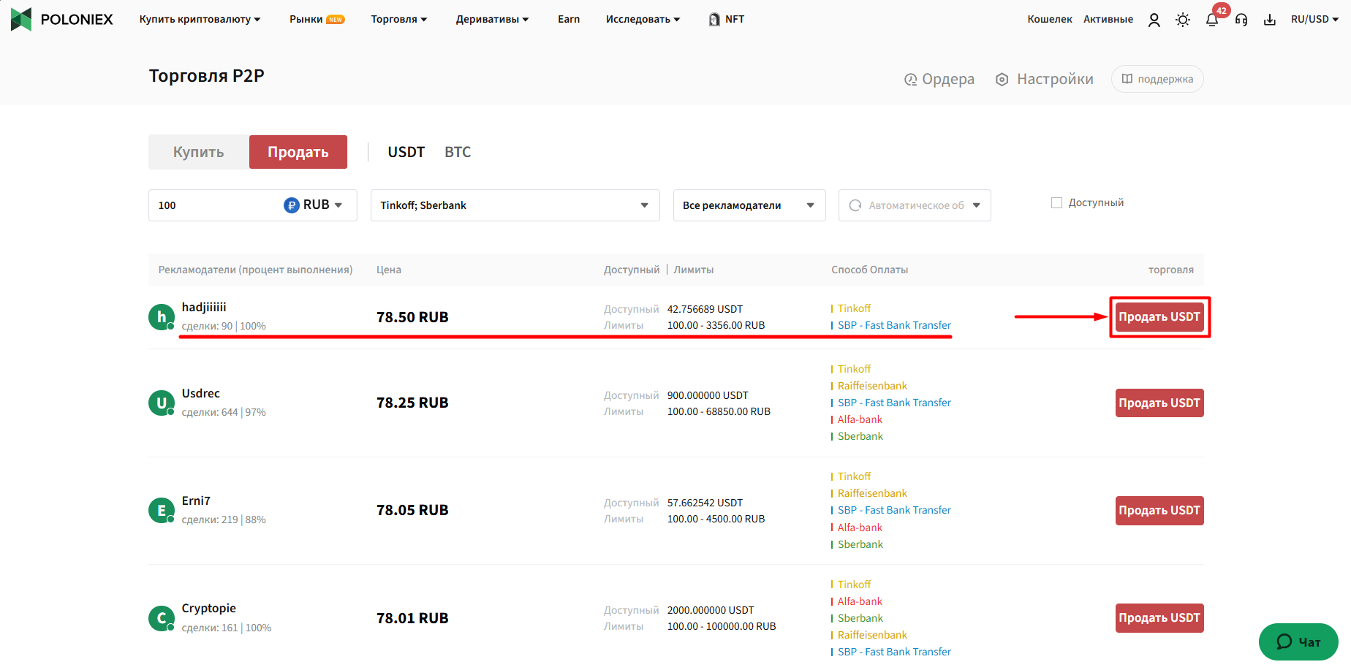
Task: Click Продать USDT for hadjiiiiii
Action: (x=1159, y=317)
